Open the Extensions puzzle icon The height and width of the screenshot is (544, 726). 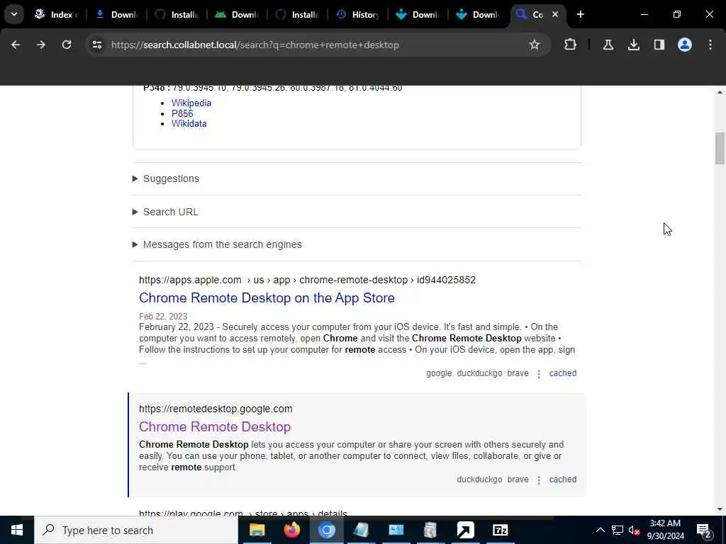click(571, 45)
